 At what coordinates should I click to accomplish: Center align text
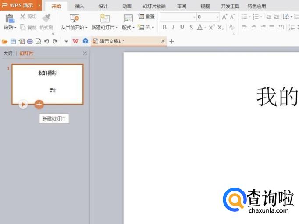pos(253,28)
